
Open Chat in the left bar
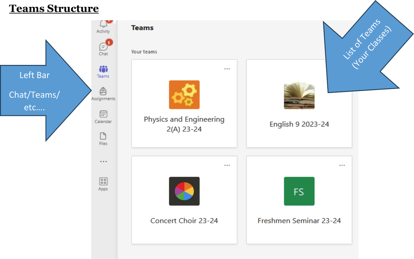point(103,49)
